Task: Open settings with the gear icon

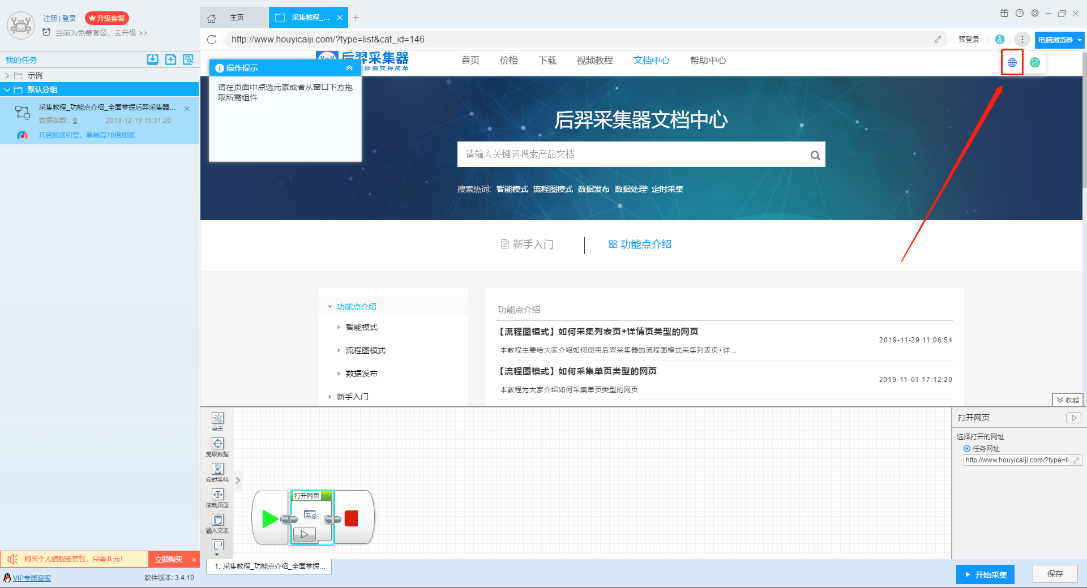Action: (x=1035, y=13)
